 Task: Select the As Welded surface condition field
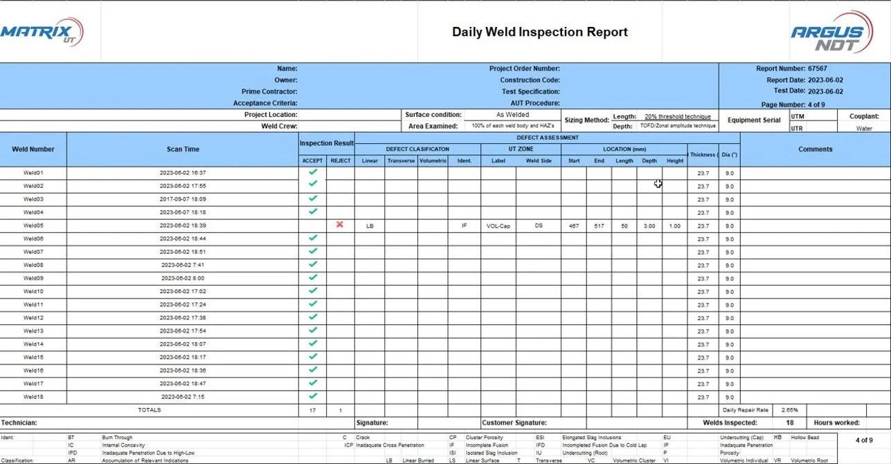pos(512,115)
